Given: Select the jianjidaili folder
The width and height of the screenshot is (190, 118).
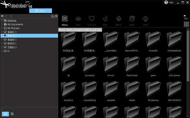Looking at the screenshot, I should pos(111,91).
